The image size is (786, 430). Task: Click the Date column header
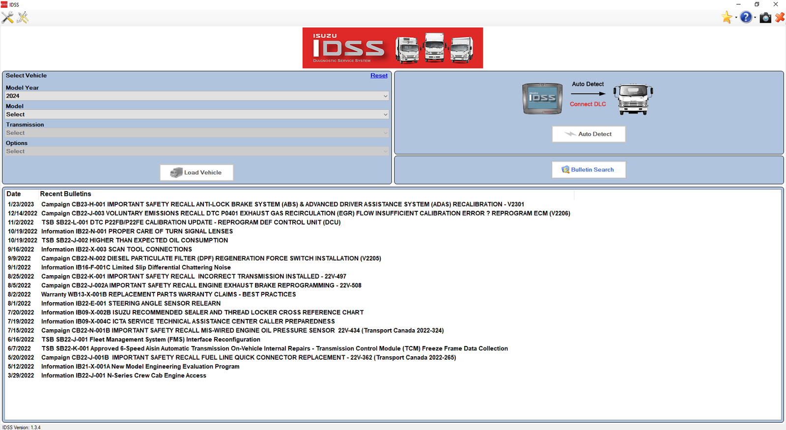click(x=14, y=194)
